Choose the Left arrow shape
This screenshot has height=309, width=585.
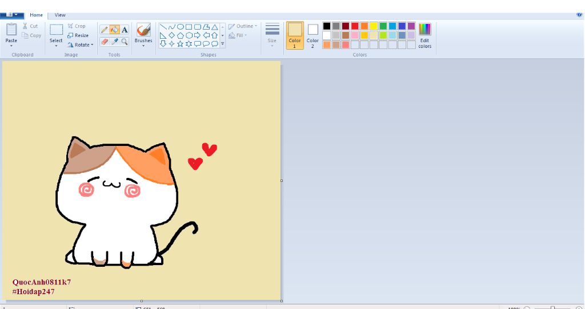[206, 35]
